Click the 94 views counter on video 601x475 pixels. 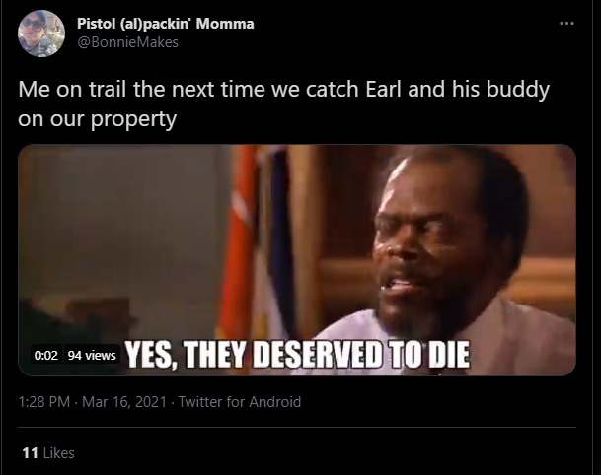tap(92, 355)
